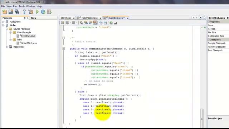Open the Window menu

pyautogui.click(x=30, y=6)
